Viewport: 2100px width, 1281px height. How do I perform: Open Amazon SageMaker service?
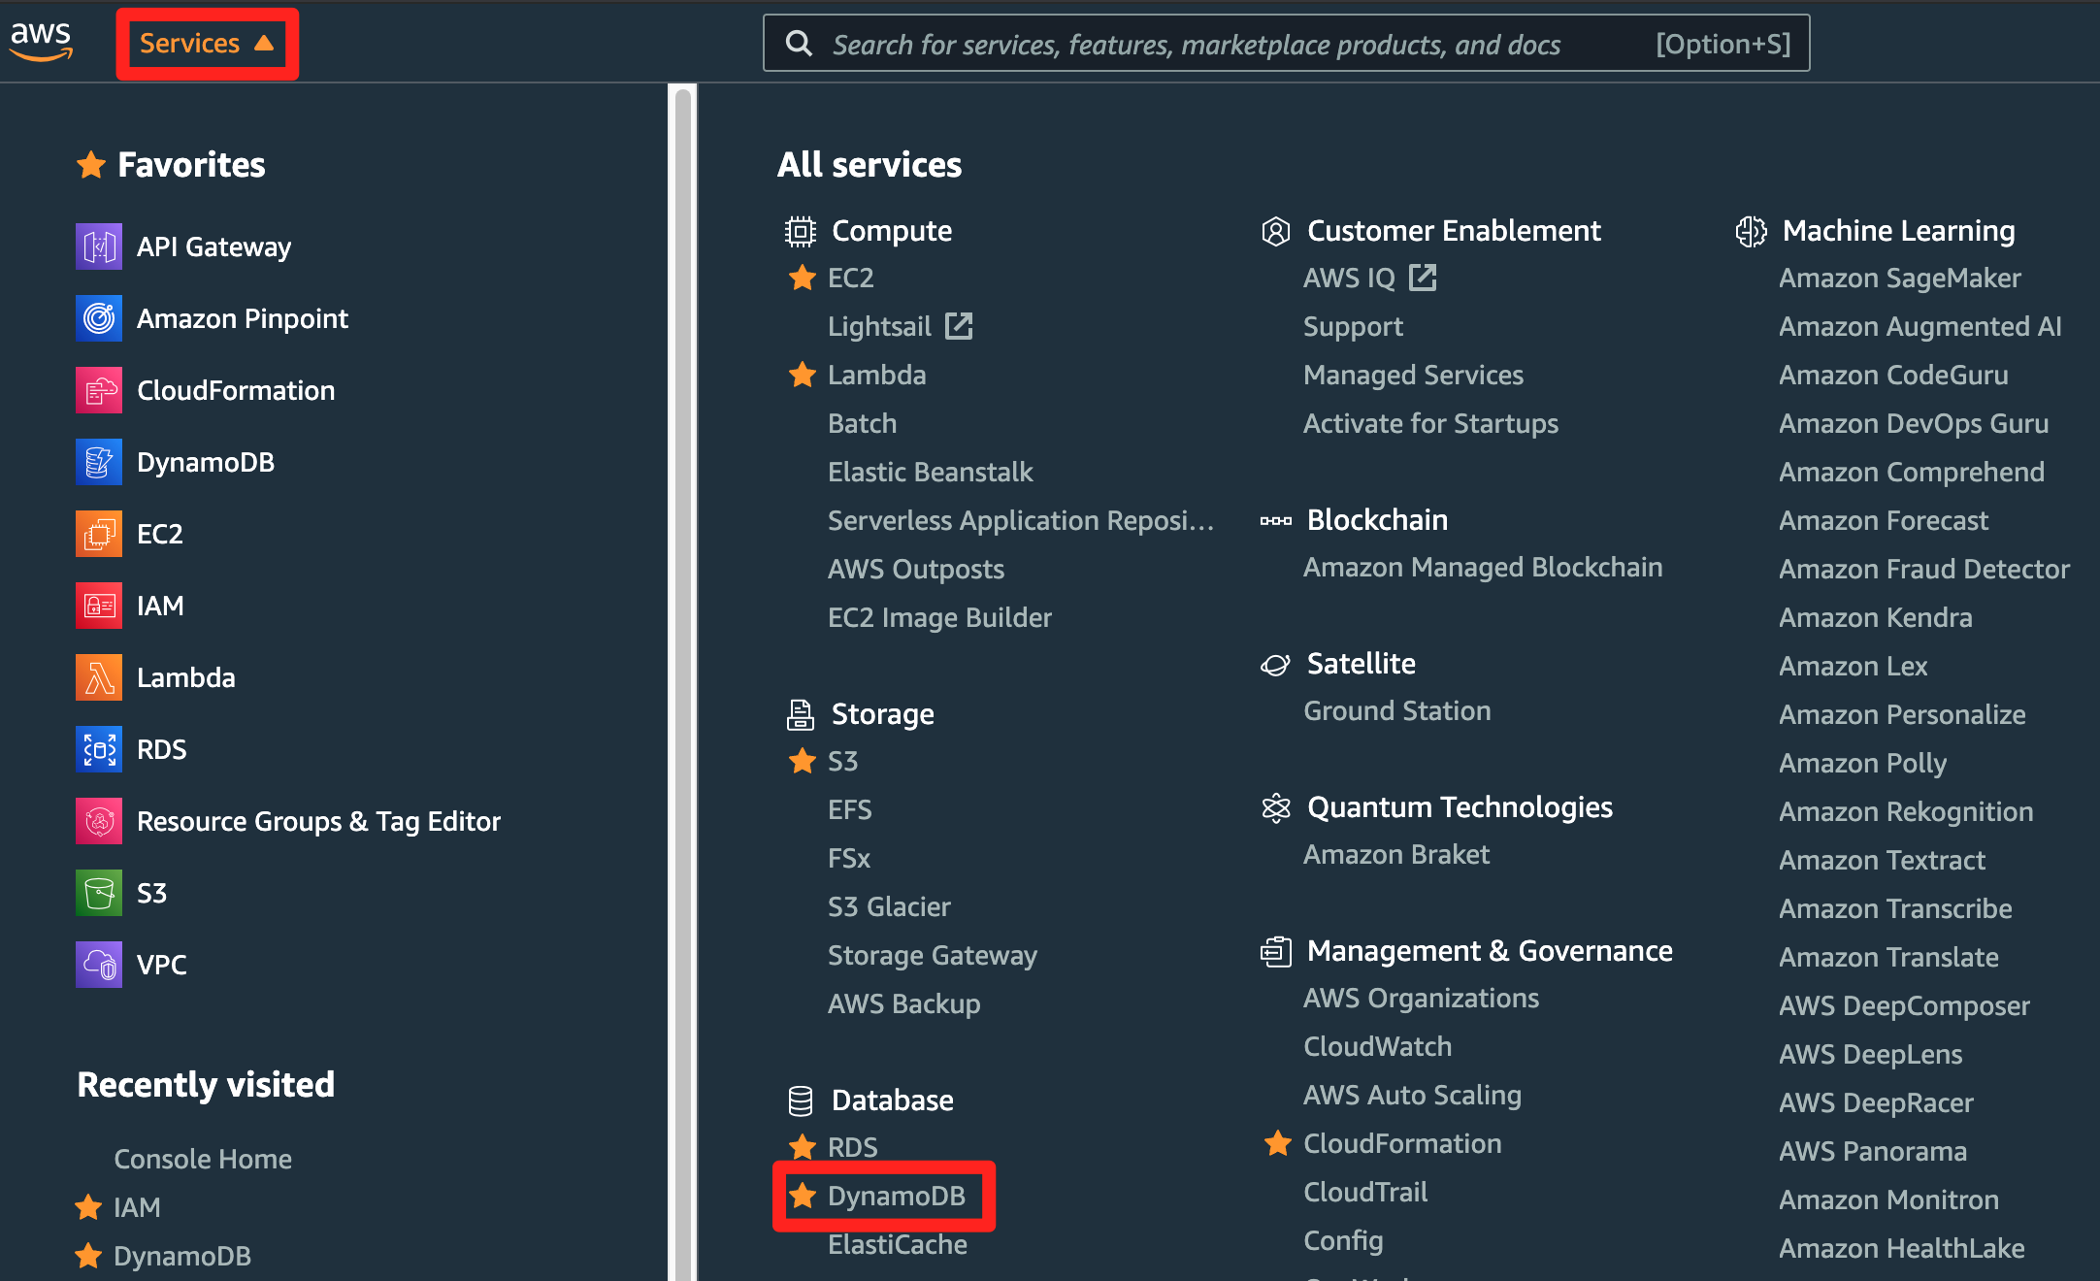tap(1899, 278)
